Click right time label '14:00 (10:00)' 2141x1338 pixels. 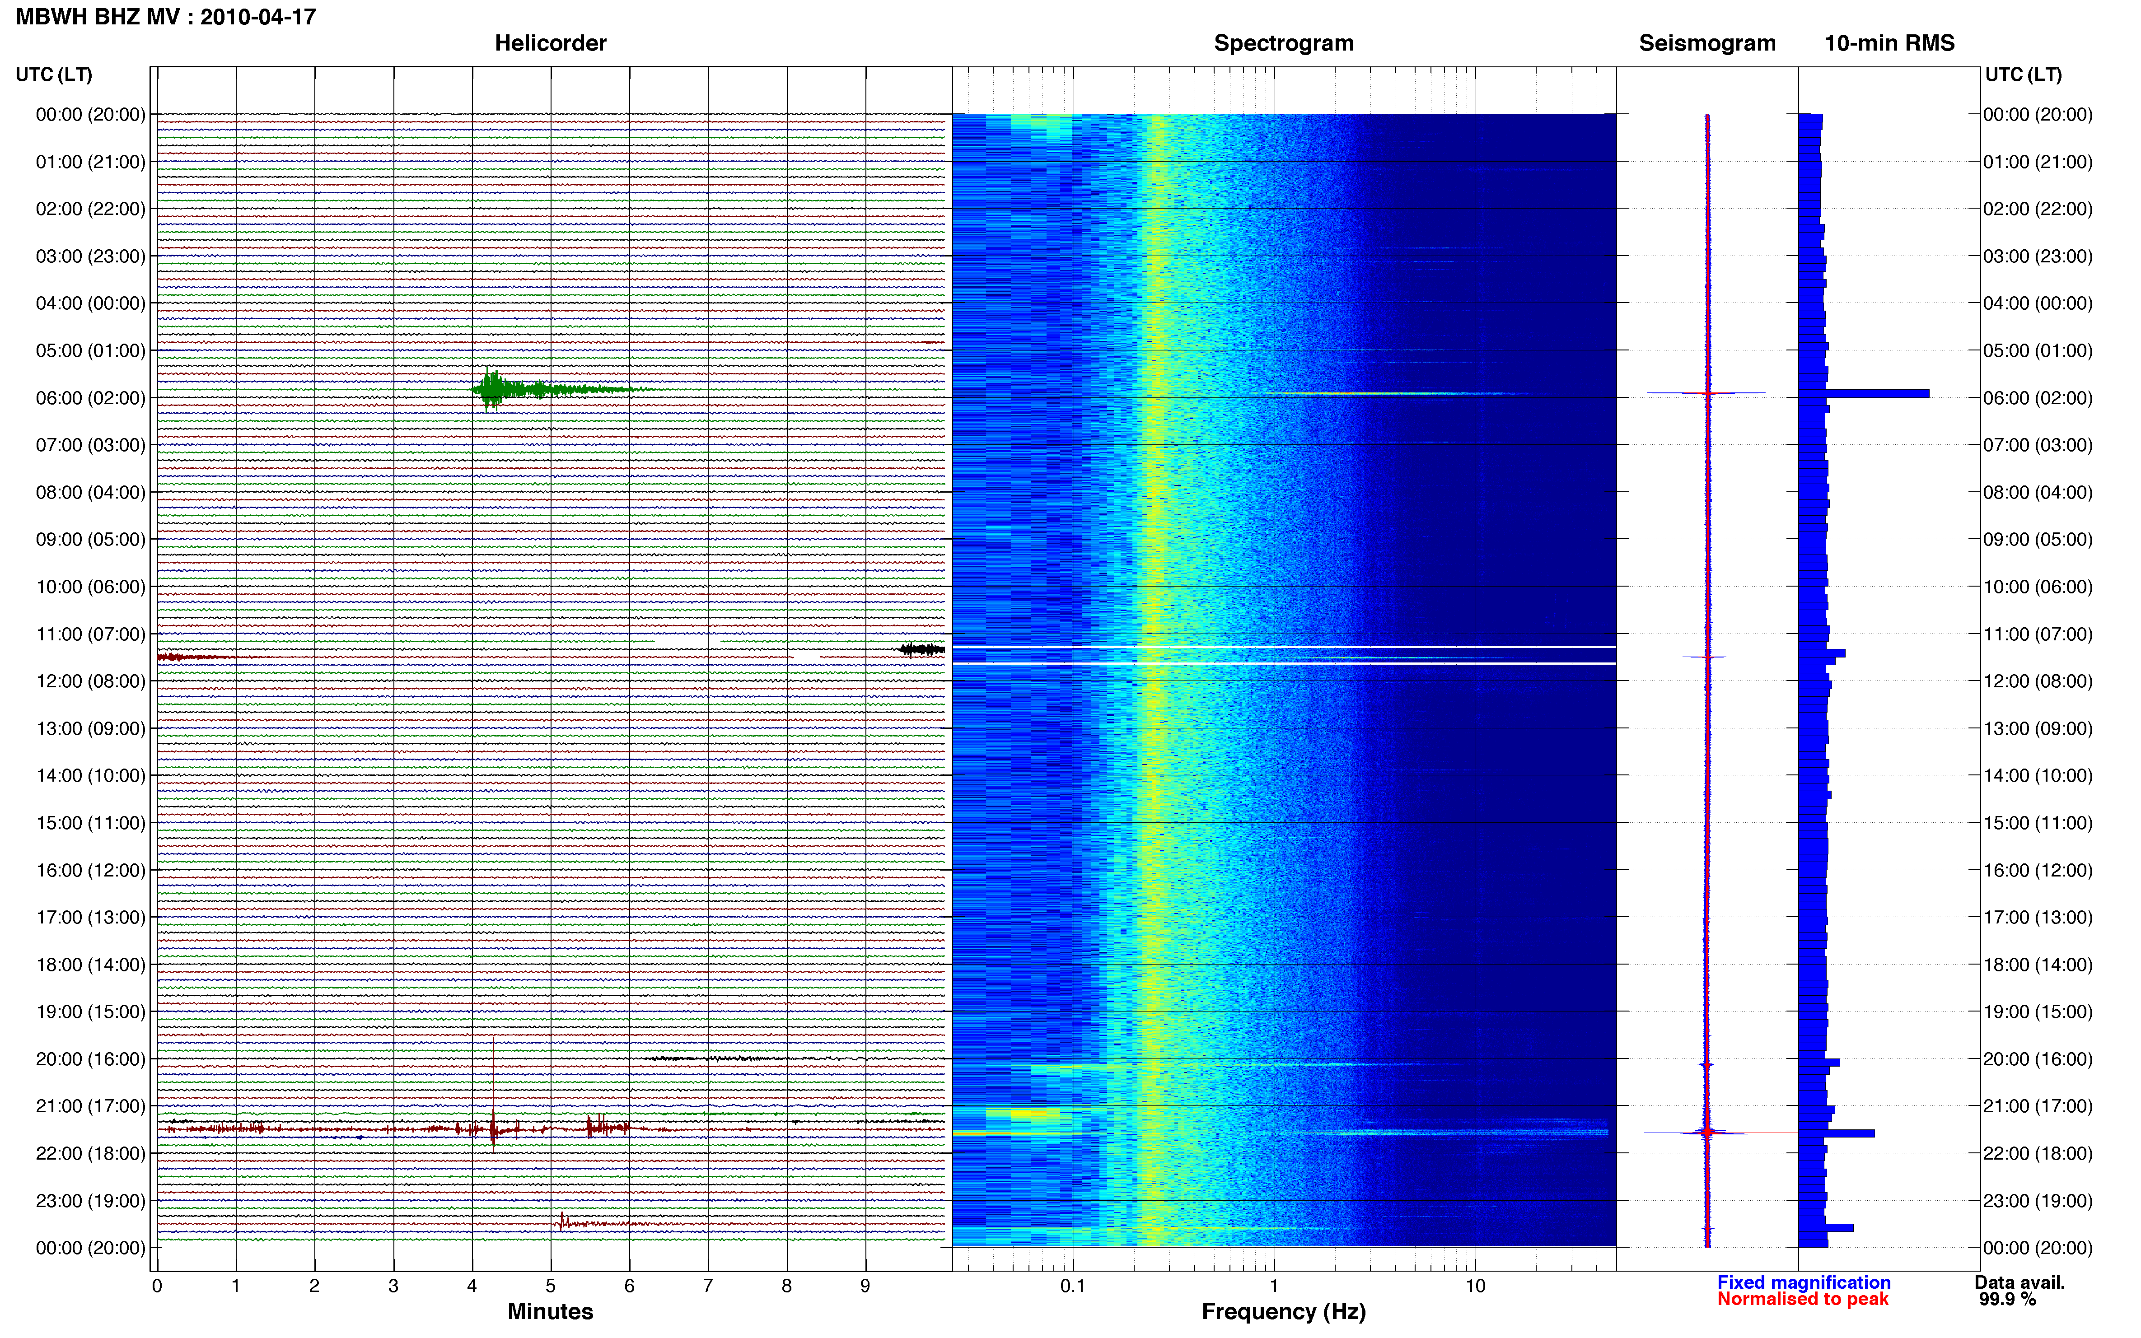[2038, 776]
